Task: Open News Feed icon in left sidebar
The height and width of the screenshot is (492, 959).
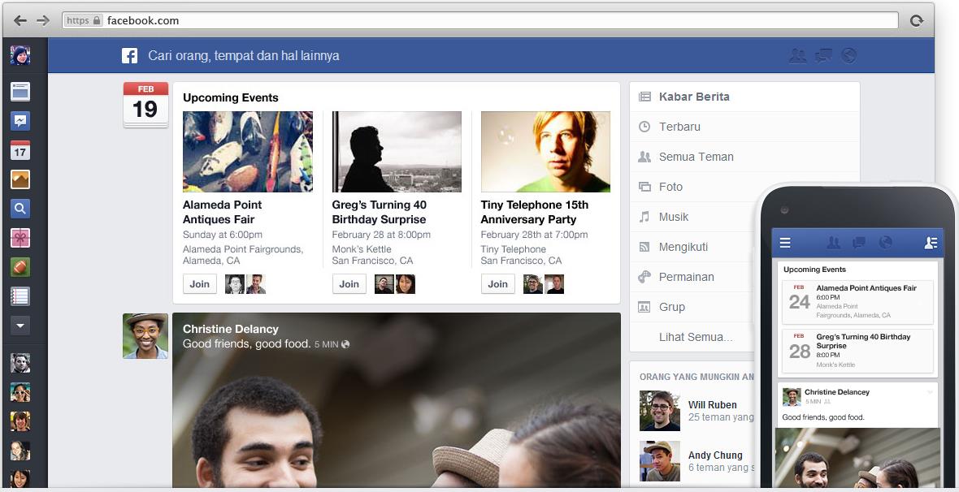Action: (20, 92)
